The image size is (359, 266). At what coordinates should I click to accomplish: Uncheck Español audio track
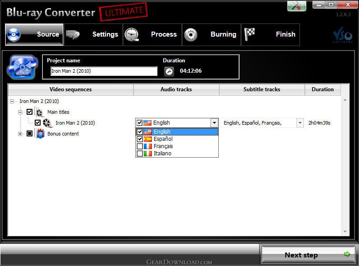pos(140,139)
